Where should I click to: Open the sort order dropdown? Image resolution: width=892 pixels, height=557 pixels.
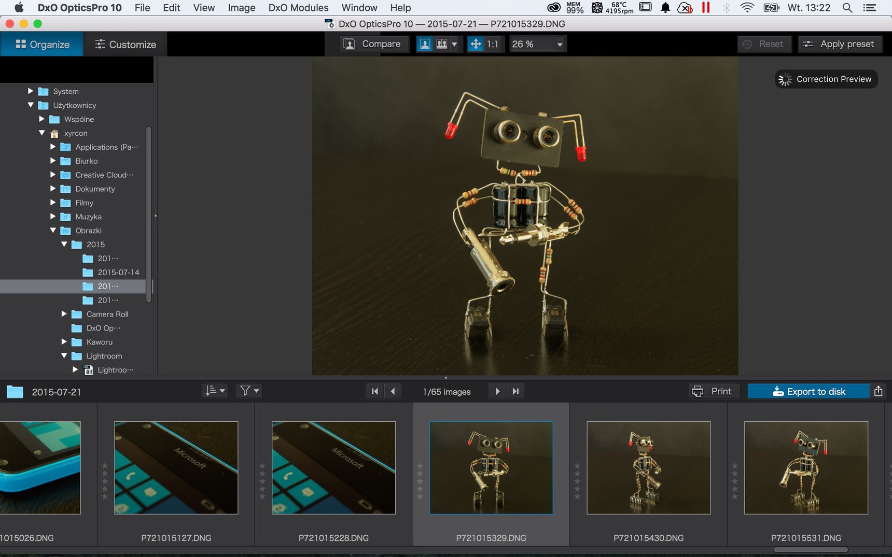[x=215, y=391]
